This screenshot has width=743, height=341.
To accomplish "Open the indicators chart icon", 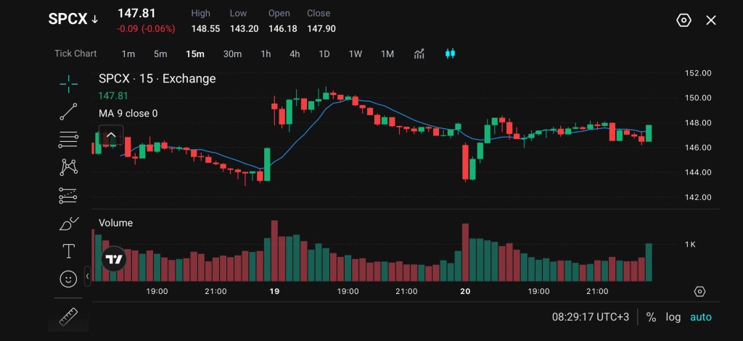I will (419, 54).
